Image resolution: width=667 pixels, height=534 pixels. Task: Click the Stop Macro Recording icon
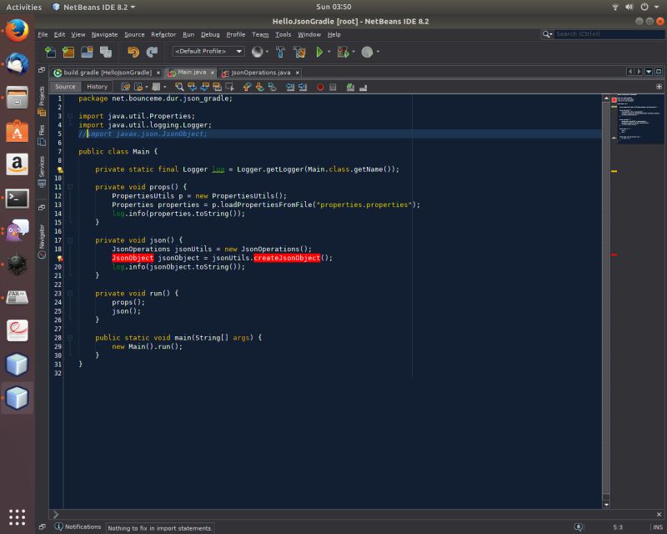(x=333, y=87)
